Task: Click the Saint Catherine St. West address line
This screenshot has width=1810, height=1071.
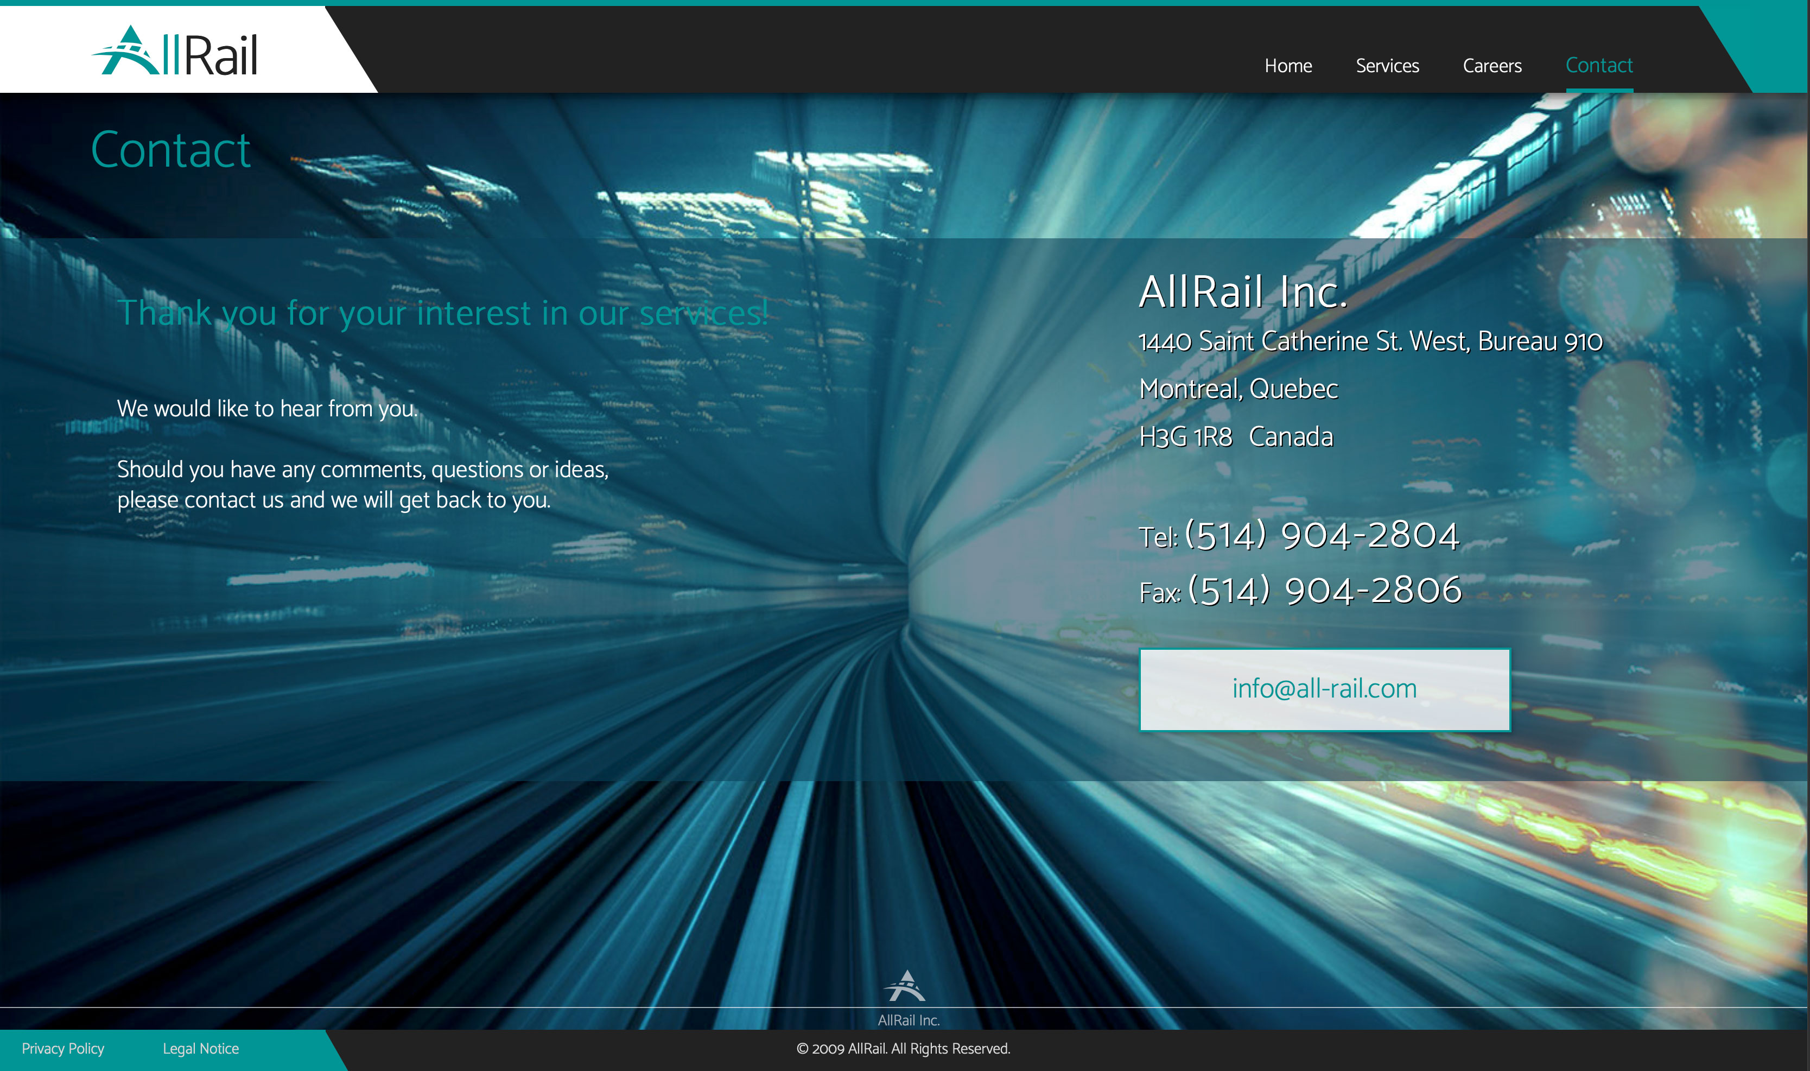Action: pos(1369,341)
